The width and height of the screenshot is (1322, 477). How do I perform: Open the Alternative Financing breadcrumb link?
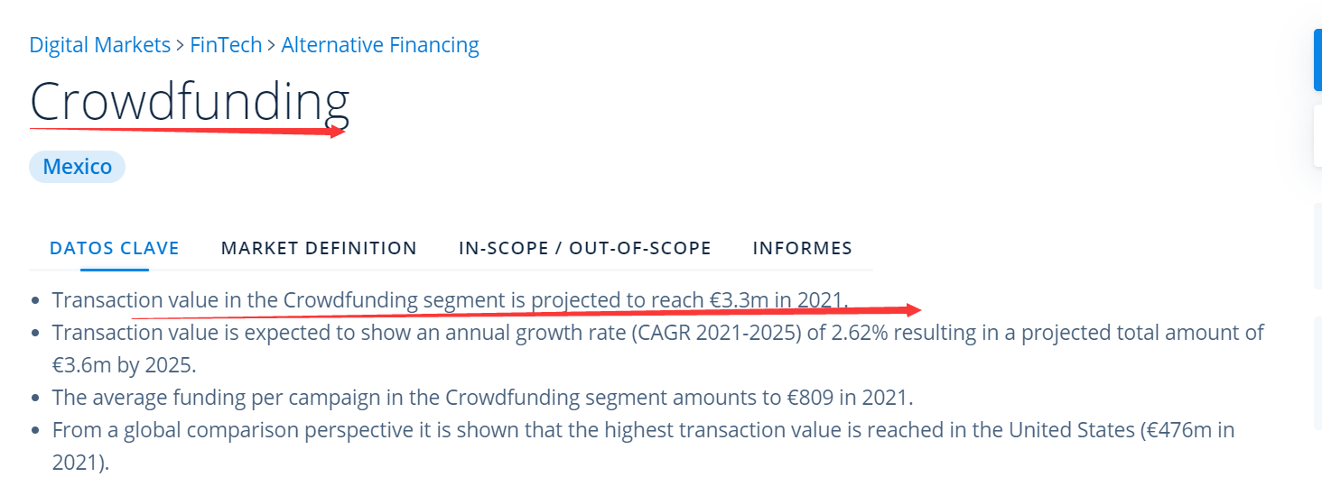click(x=380, y=45)
